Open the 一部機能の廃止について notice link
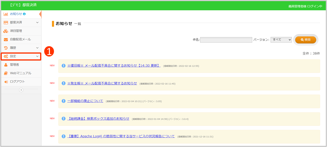327x147 pixels. point(85,101)
